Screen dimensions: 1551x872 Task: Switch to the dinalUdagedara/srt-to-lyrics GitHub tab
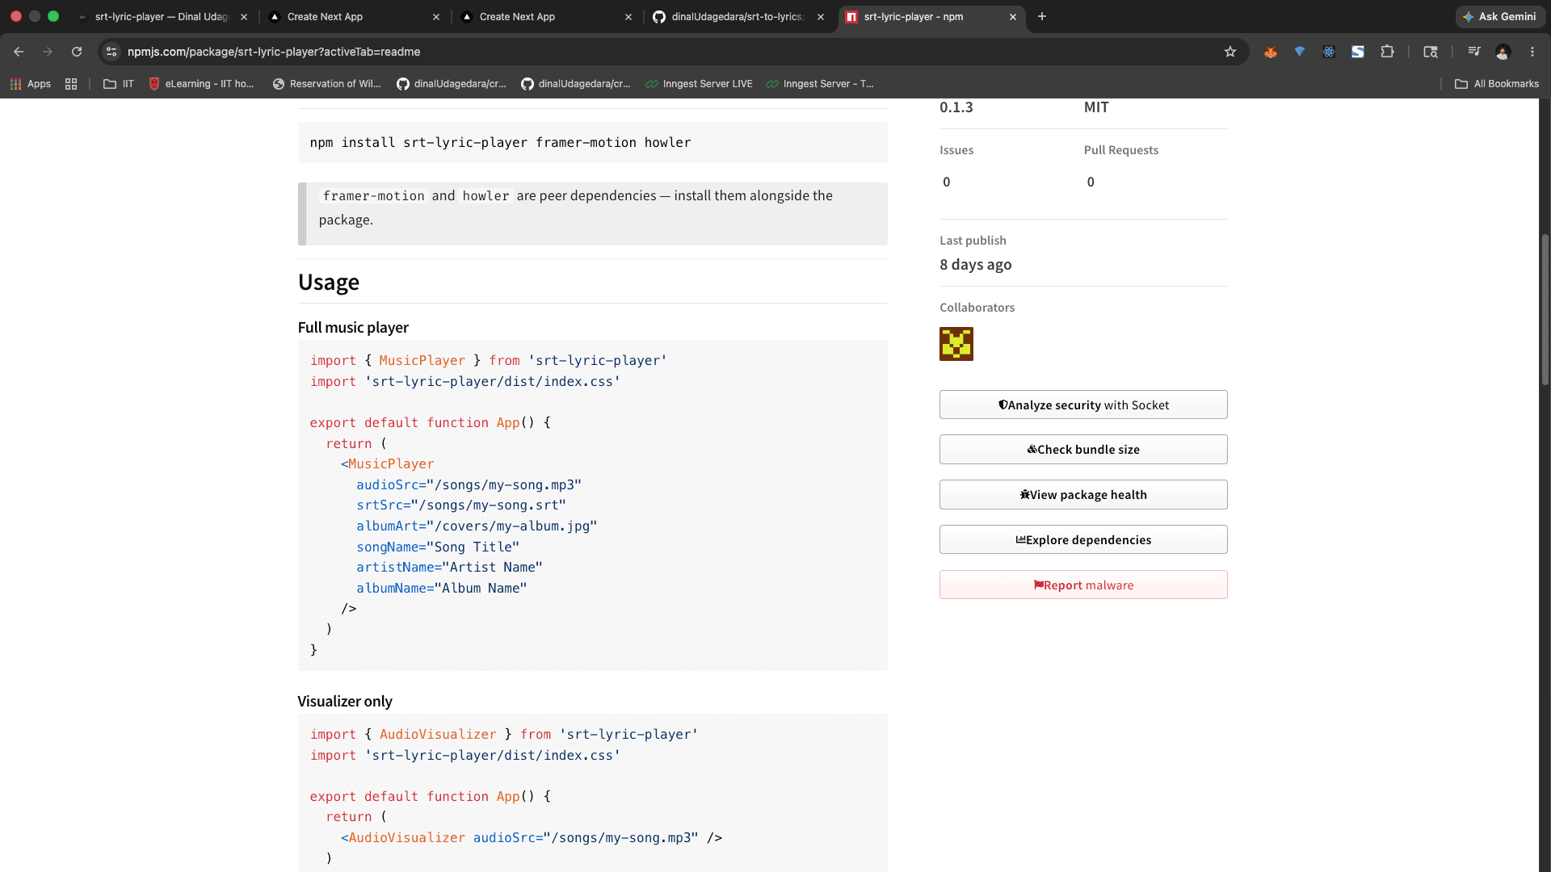[738, 17]
